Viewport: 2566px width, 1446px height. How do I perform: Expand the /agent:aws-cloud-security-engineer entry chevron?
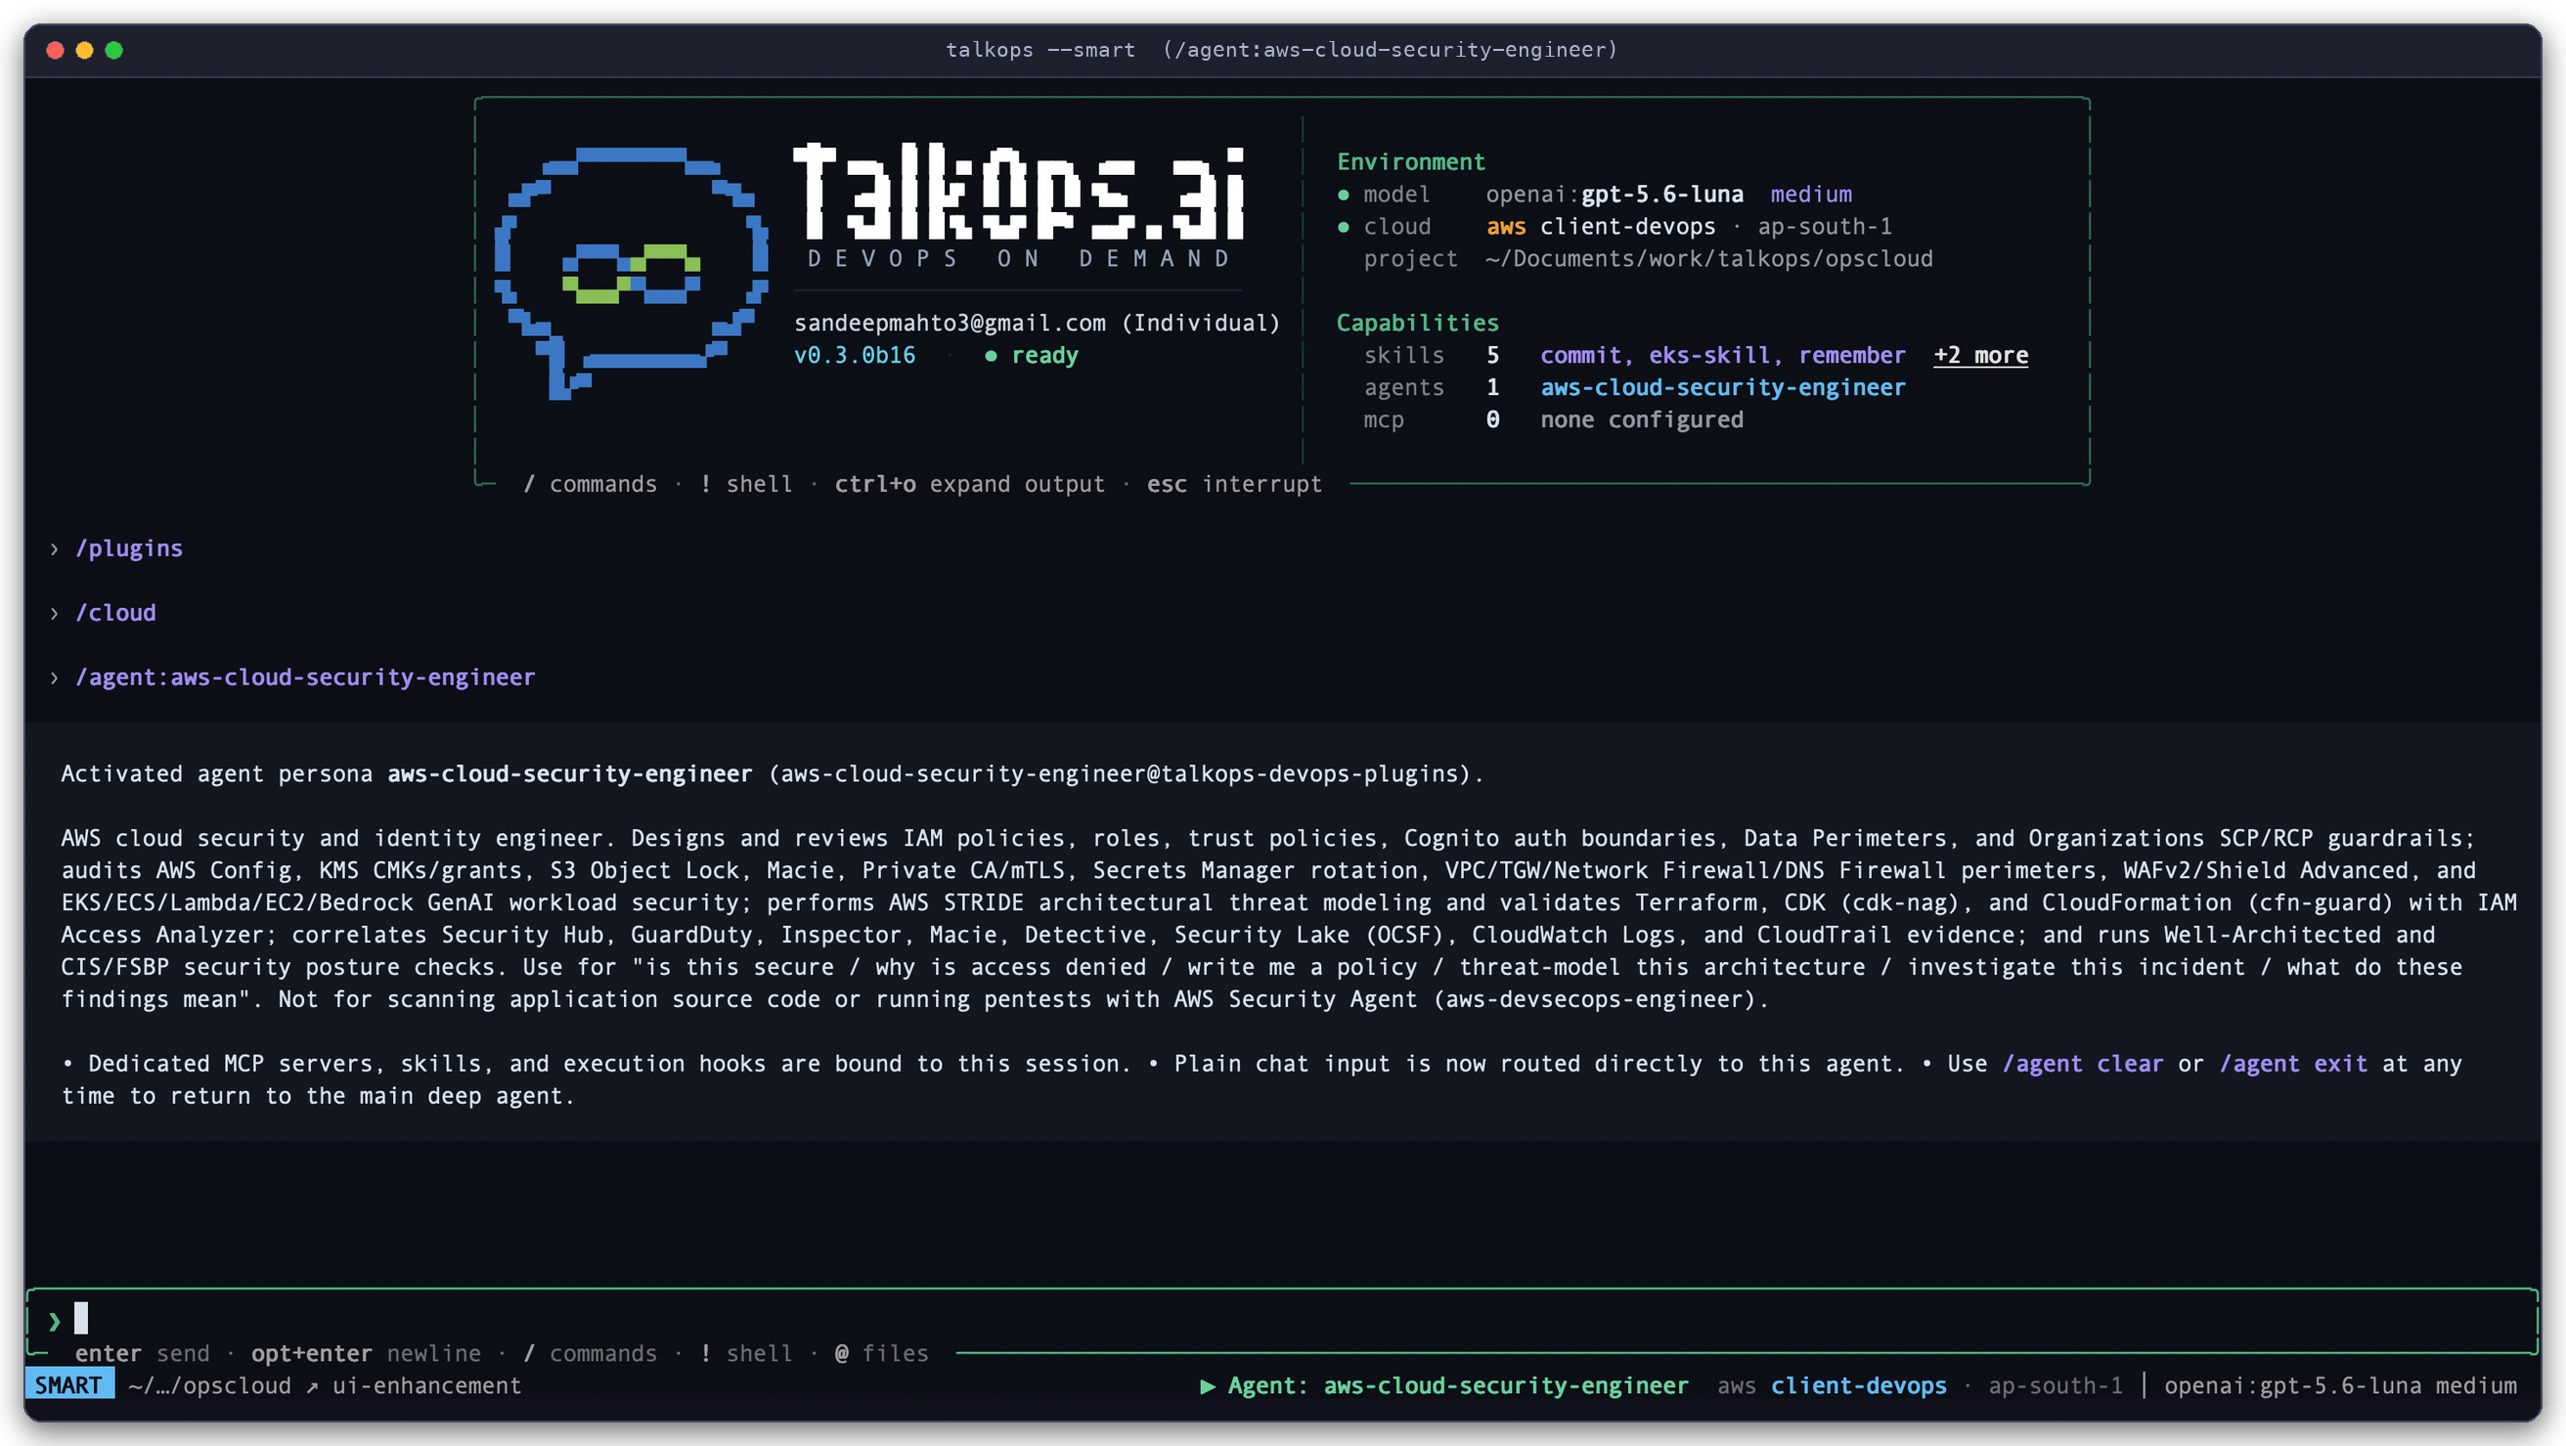[54, 679]
